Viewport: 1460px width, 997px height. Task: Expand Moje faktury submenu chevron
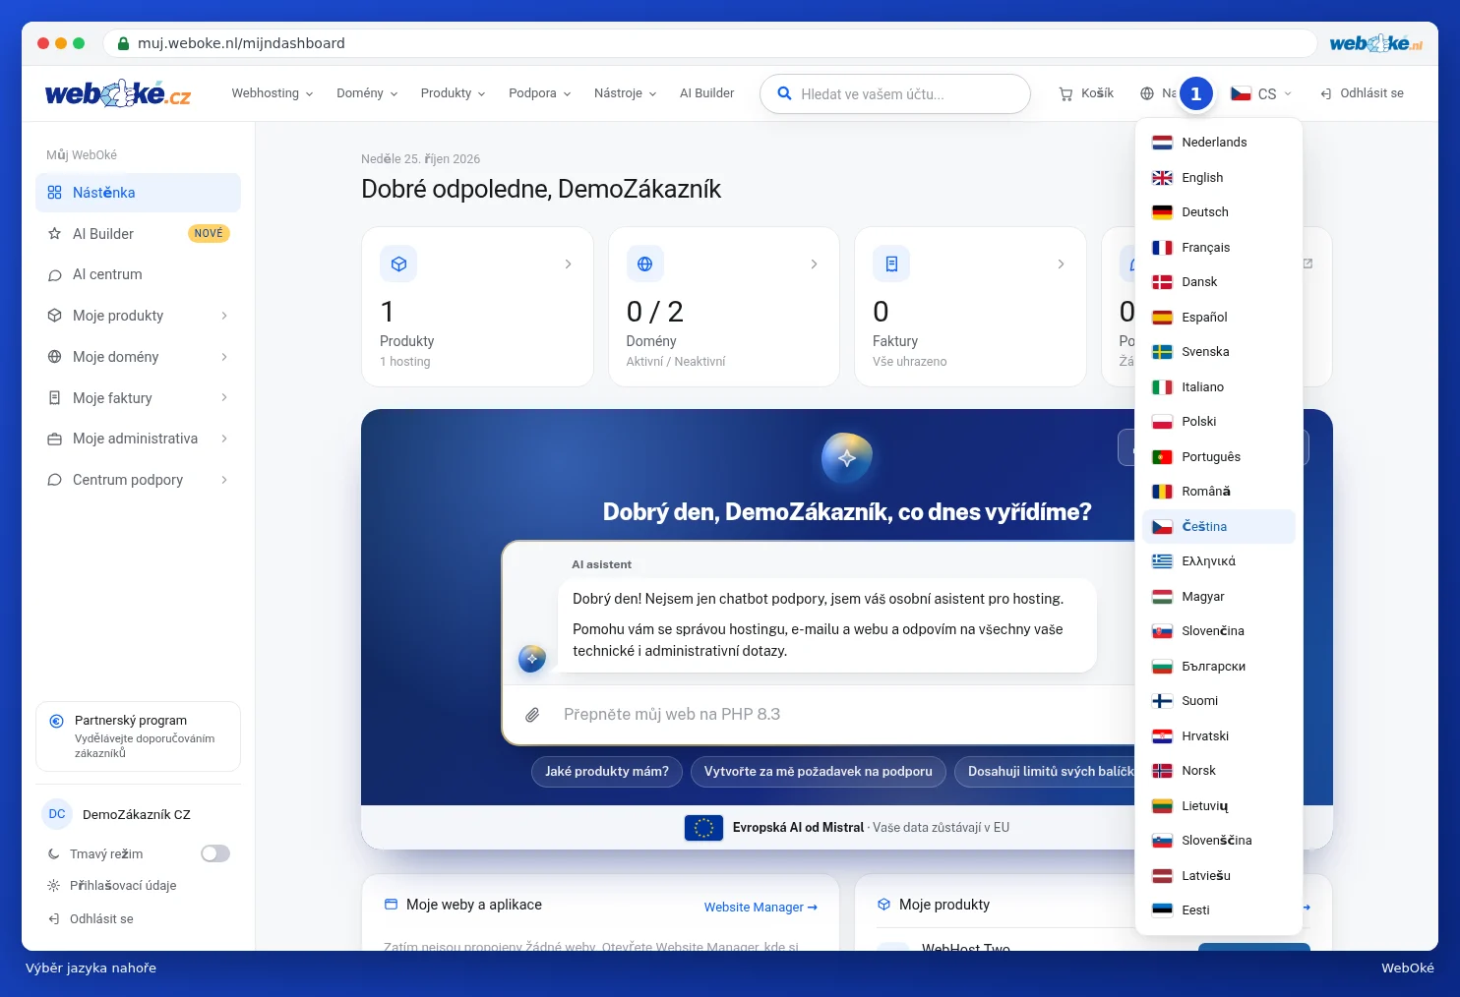click(224, 398)
